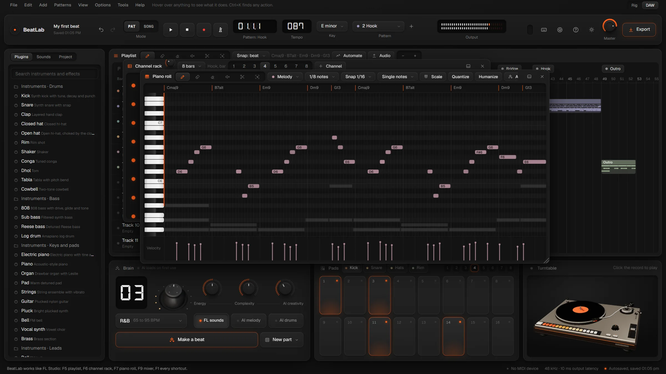666x374 pixels.
Task: Open the Tools menu
Action: (123, 5)
